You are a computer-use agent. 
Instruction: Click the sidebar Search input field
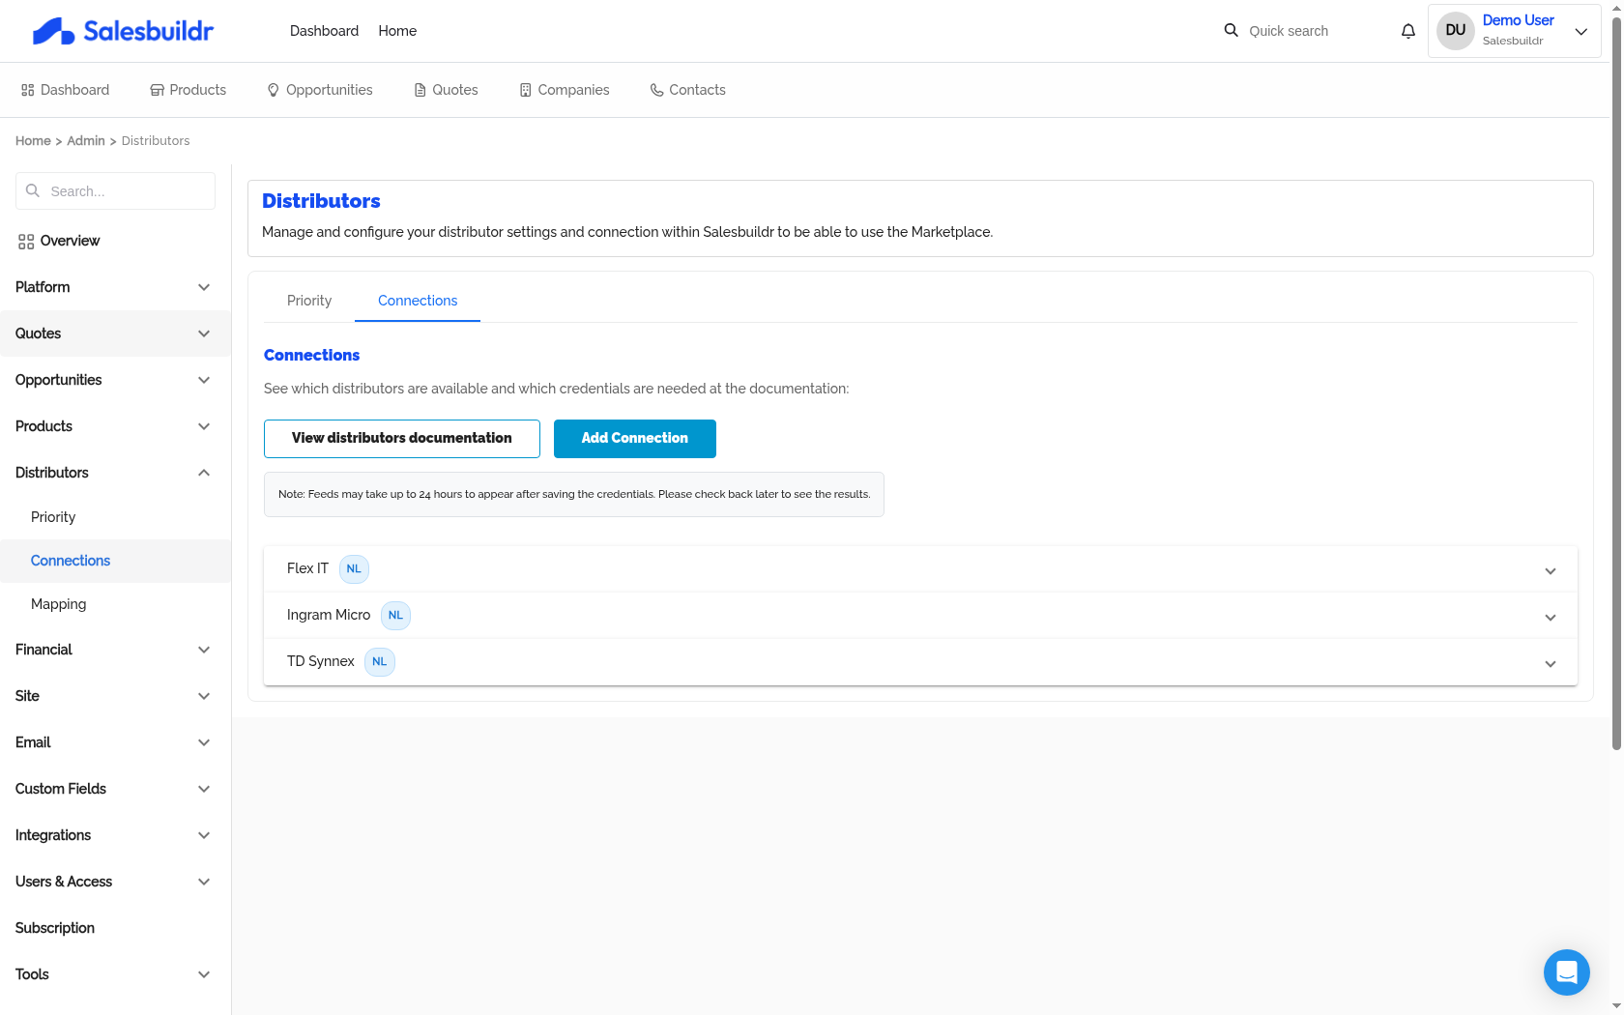click(115, 191)
